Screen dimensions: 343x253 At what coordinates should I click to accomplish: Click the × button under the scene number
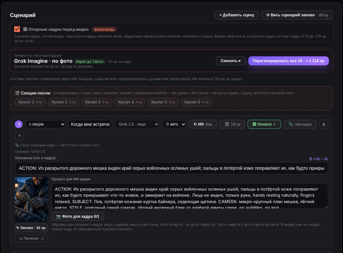19,135
